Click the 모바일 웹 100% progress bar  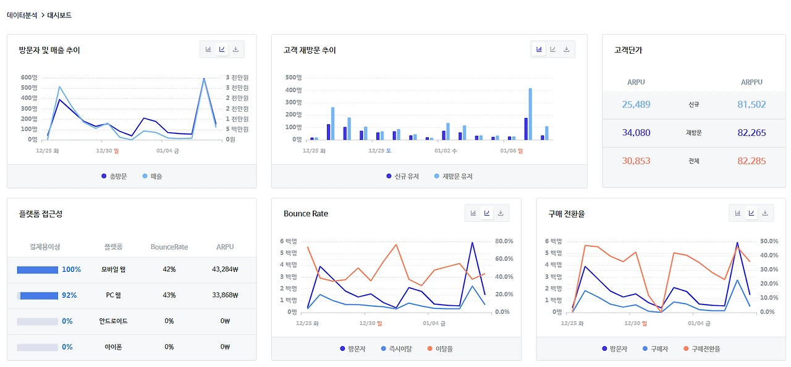[x=37, y=269]
